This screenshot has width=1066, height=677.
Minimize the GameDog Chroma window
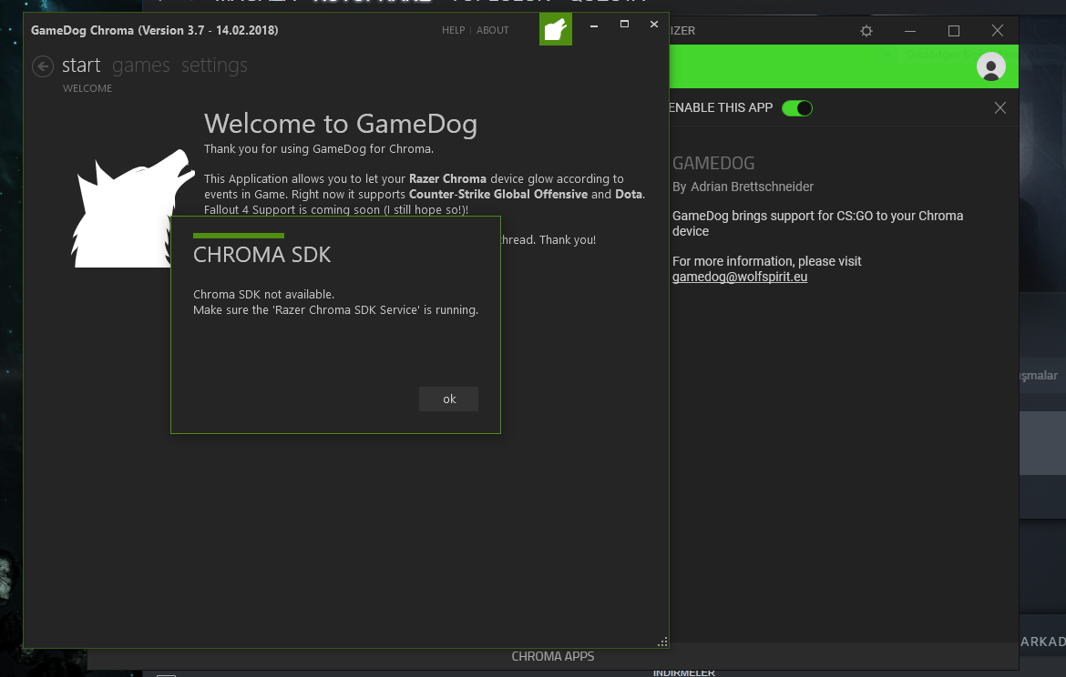593,25
